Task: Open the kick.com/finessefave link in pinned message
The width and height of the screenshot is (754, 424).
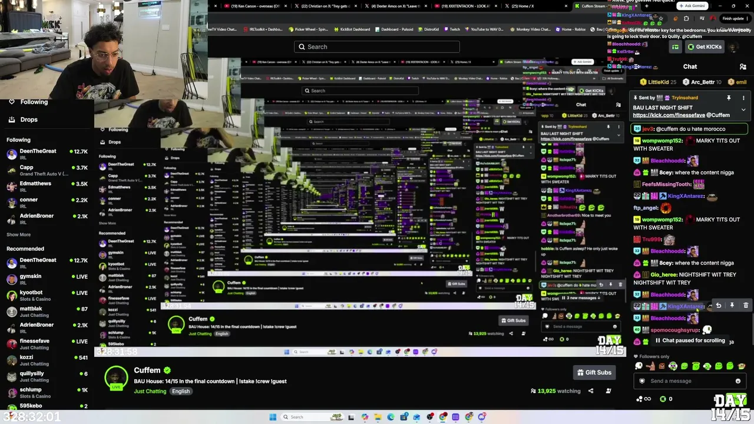Action: pos(669,115)
